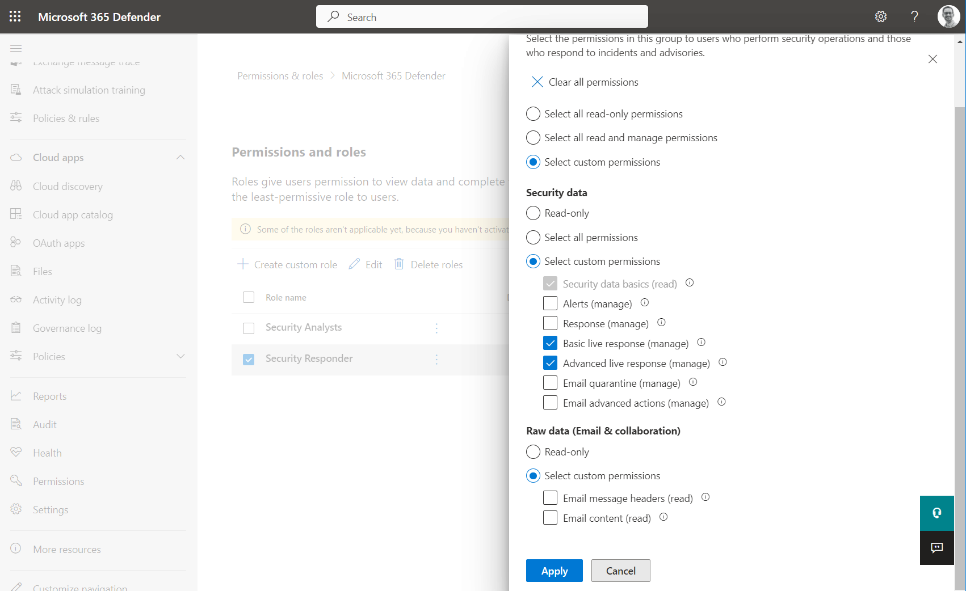Click the More resources info icon

click(x=16, y=548)
